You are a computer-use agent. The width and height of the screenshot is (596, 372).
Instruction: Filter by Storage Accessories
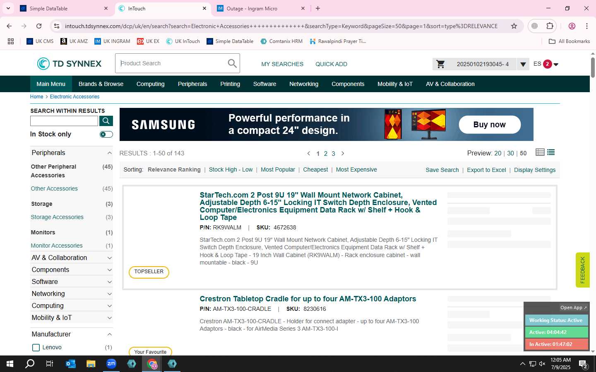(57, 217)
